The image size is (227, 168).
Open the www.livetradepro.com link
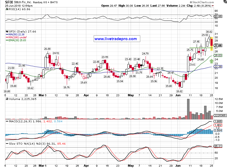point(115,39)
